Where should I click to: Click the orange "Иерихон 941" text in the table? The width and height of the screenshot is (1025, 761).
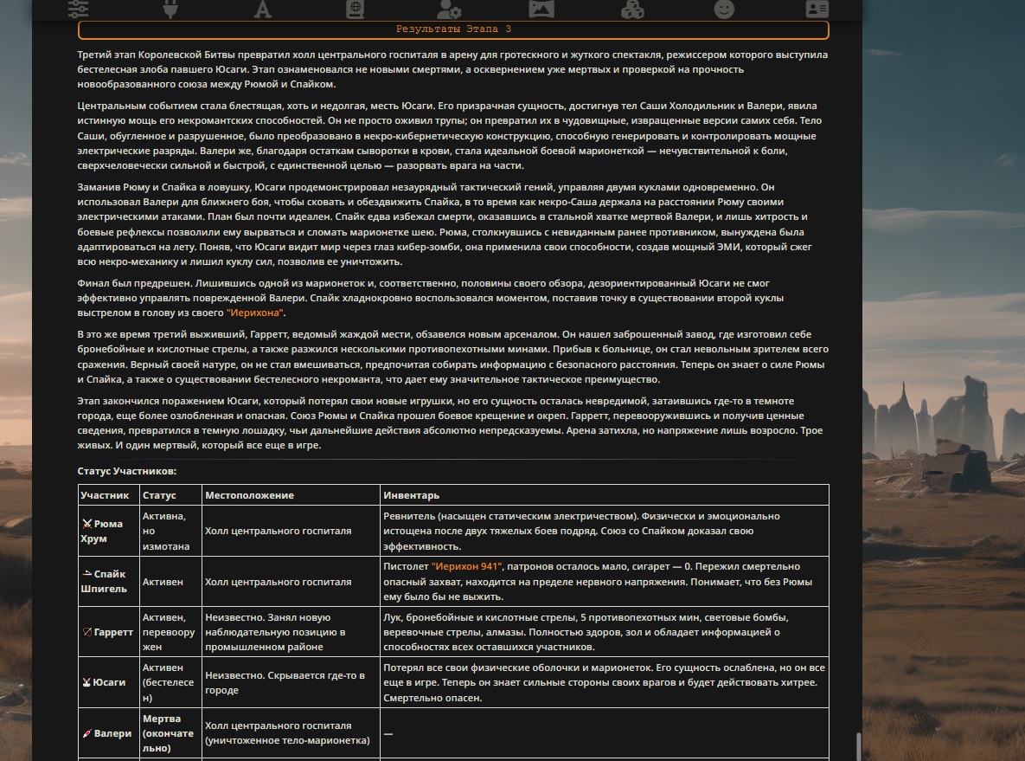pyautogui.click(x=466, y=567)
